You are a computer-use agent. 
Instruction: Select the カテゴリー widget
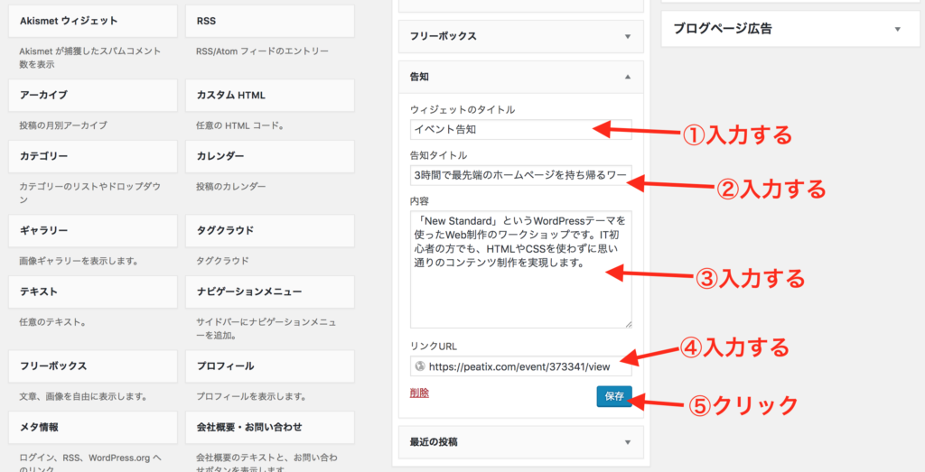92,156
